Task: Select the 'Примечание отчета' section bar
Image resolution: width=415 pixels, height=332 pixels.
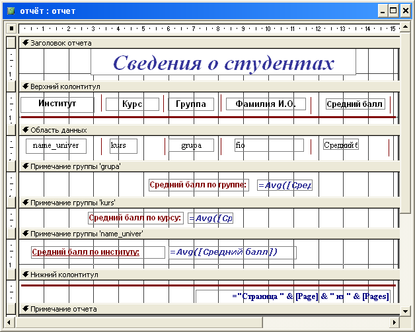Action: [209, 309]
